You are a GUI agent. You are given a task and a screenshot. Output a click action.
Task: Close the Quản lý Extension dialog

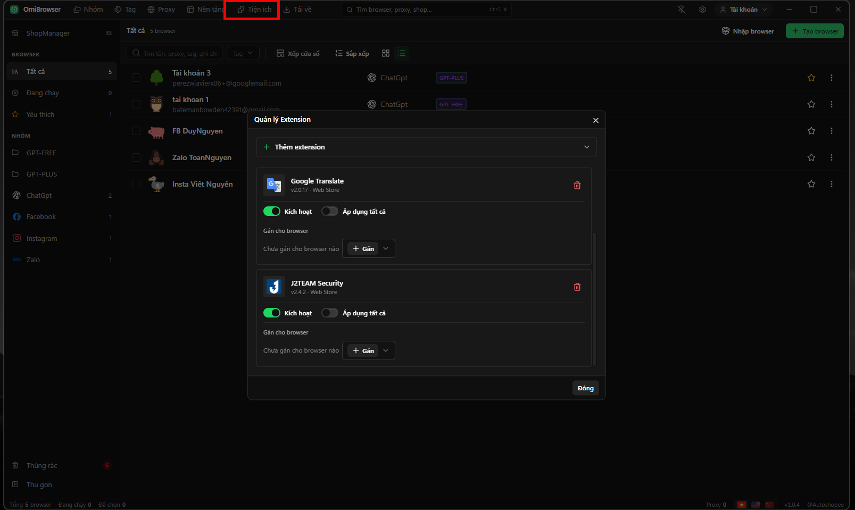pyautogui.click(x=596, y=120)
